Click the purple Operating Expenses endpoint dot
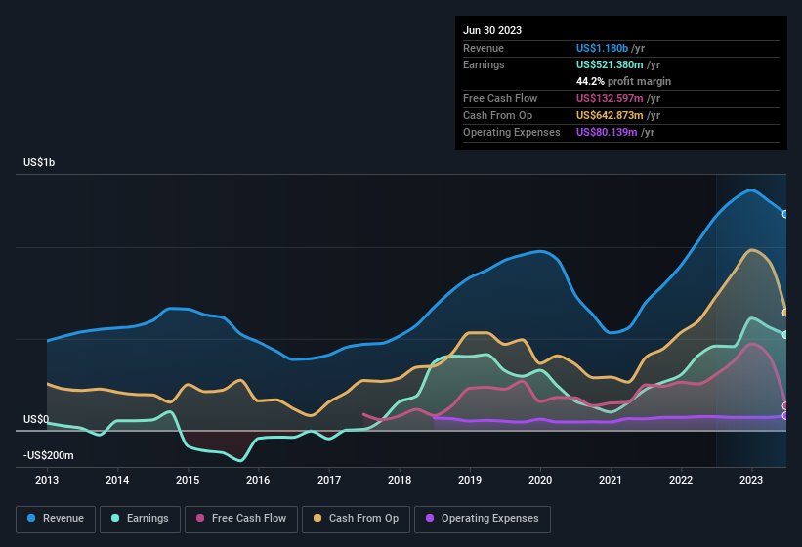 (x=785, y=416)
